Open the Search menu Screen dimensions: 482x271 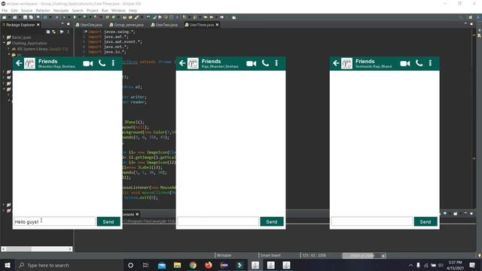click(x=78, y=11)
